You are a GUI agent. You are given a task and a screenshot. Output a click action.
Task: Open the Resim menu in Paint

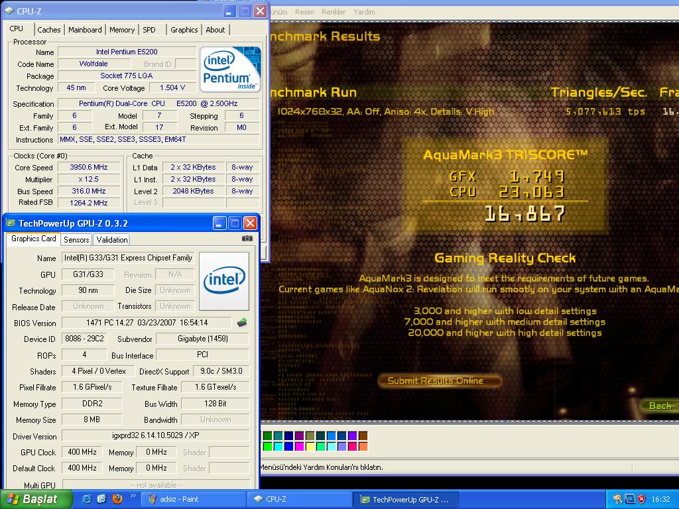tap(304, 12)
